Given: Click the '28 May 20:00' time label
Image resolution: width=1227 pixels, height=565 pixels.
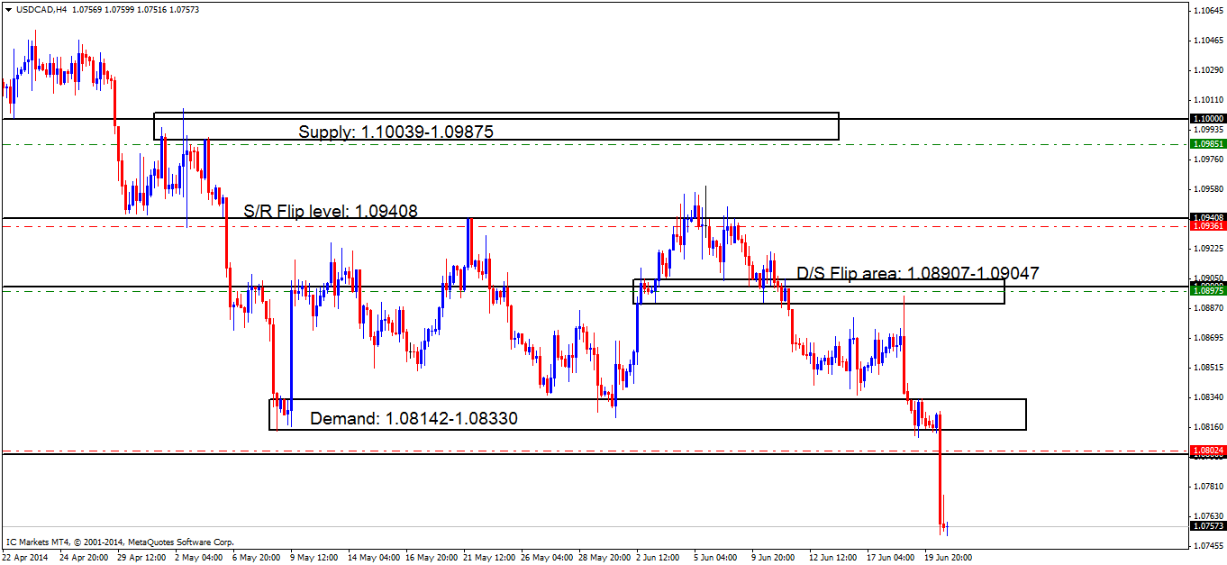Looking at the screenshot, I should click(604, 558).
